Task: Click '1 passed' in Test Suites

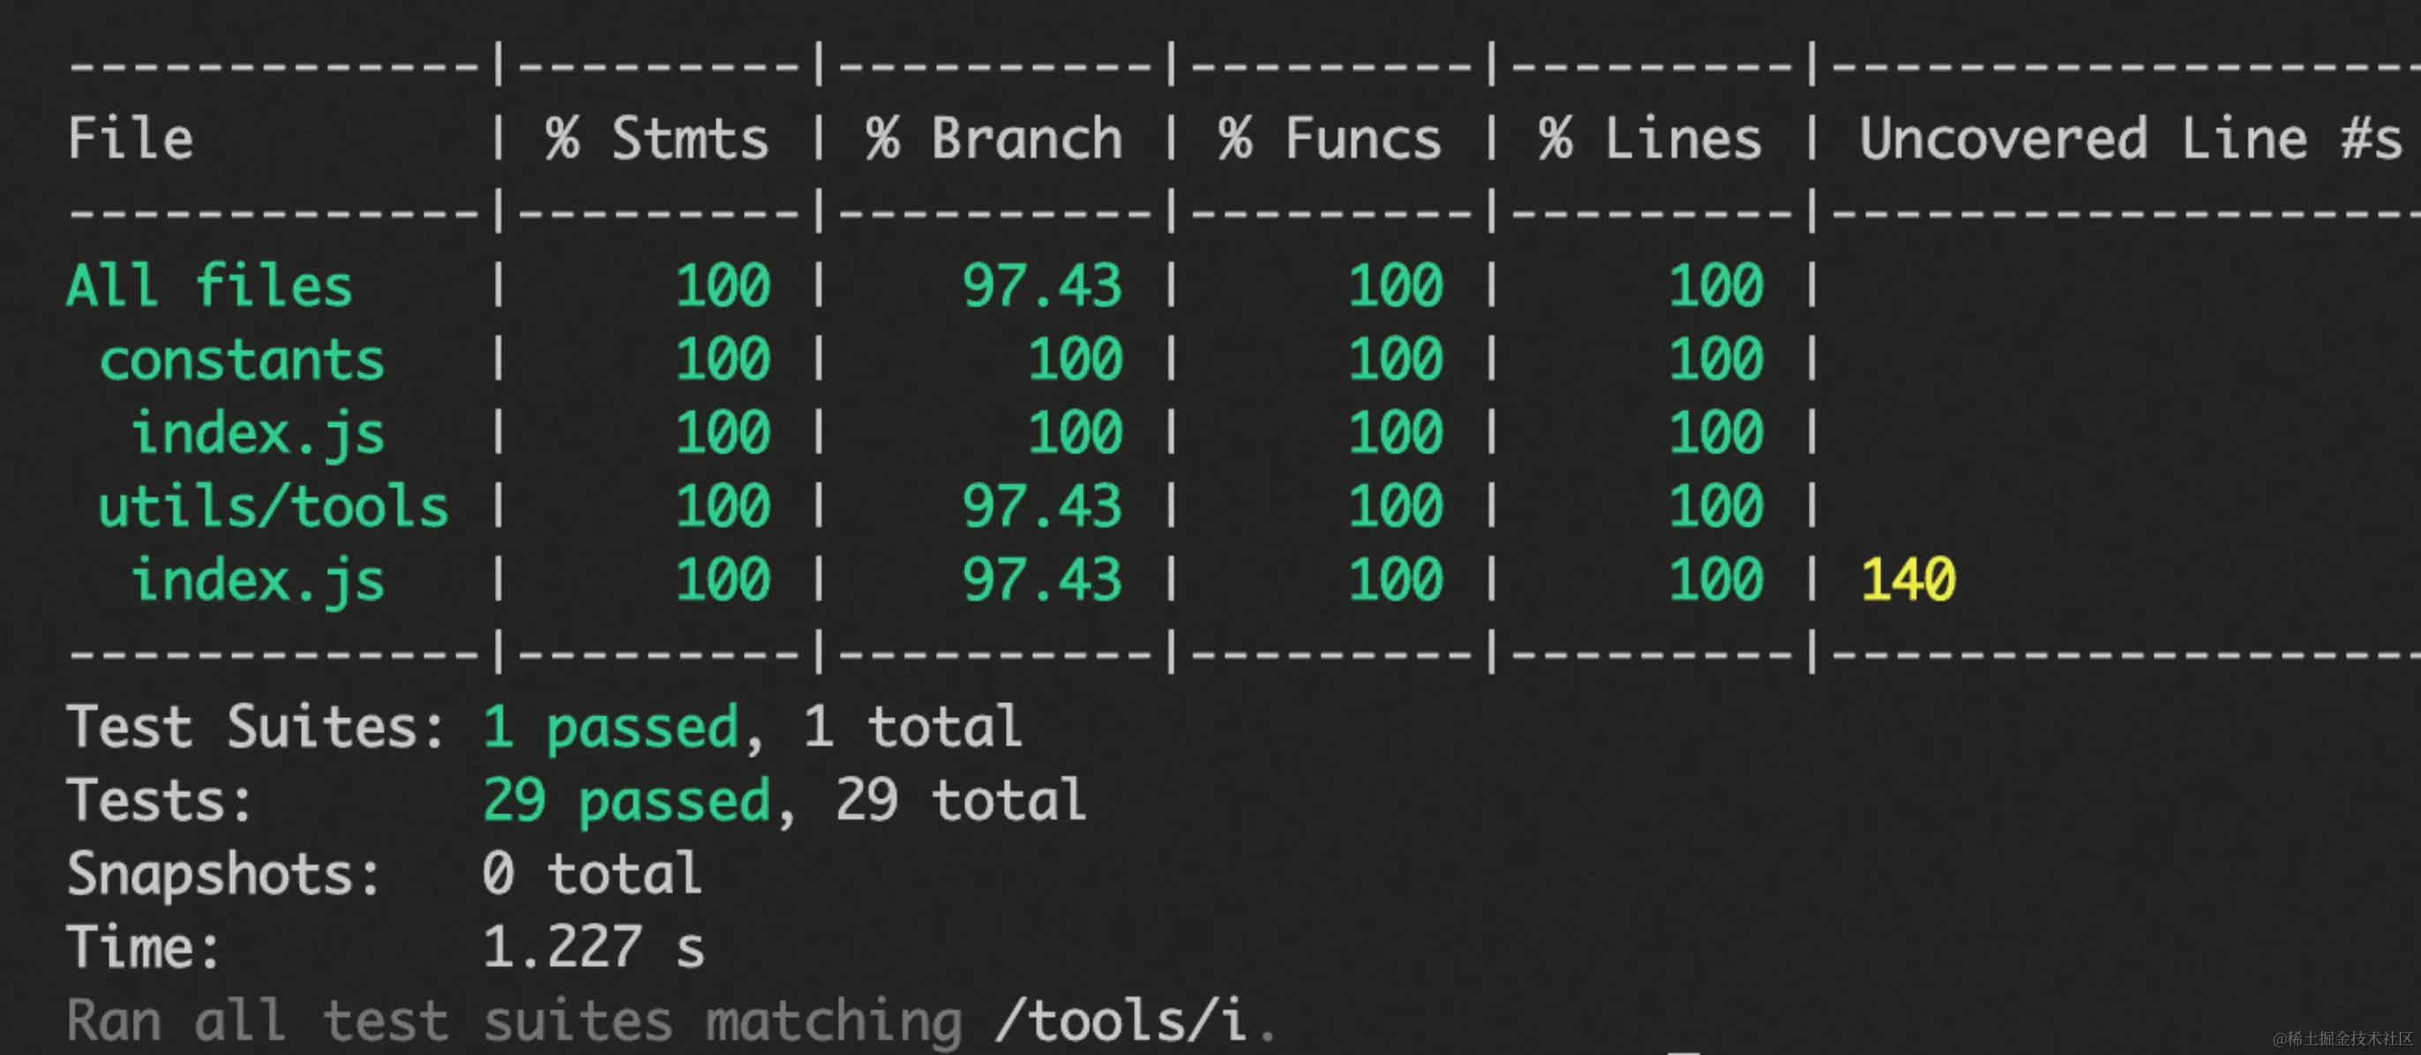Action: [x=611, y=727]
